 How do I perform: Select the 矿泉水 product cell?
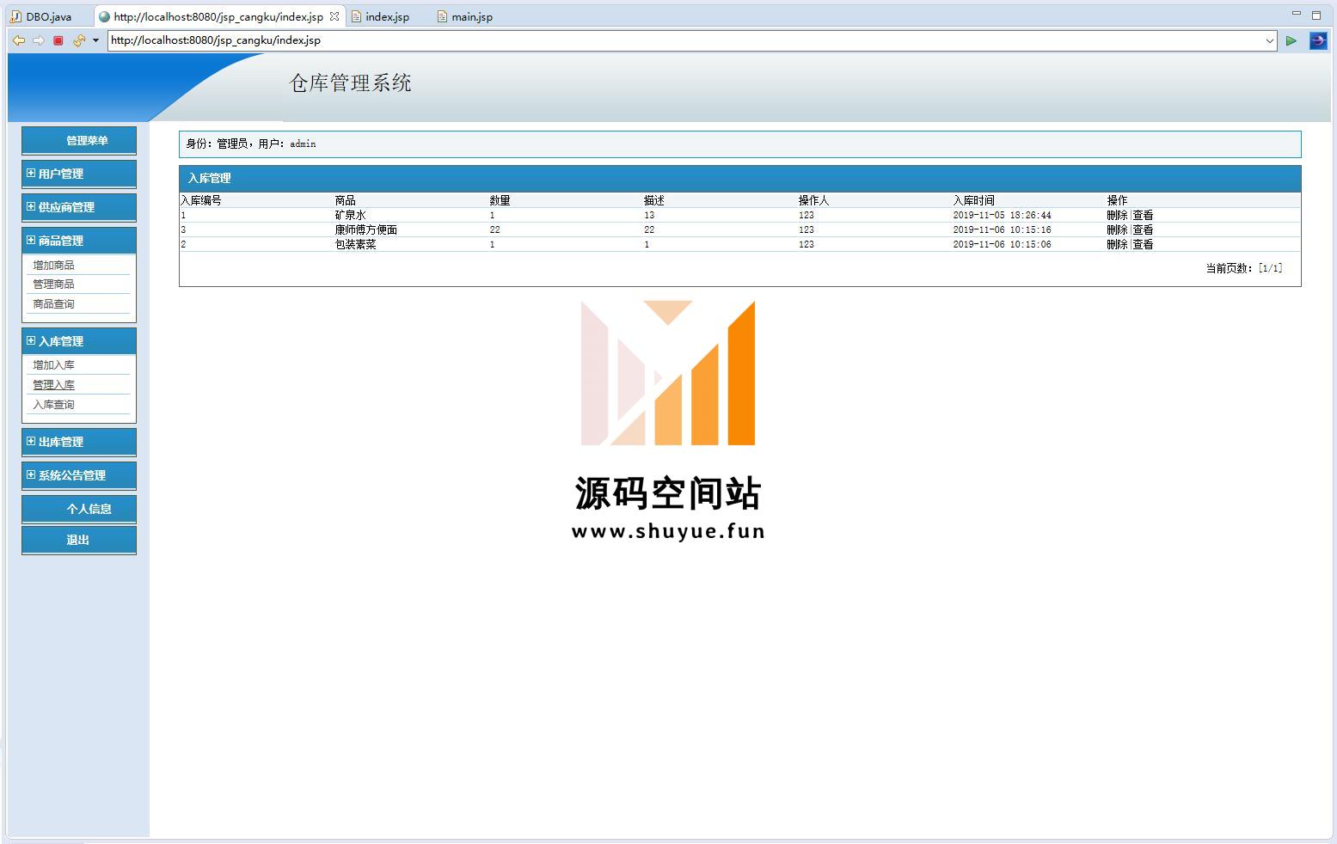(351, 216)
